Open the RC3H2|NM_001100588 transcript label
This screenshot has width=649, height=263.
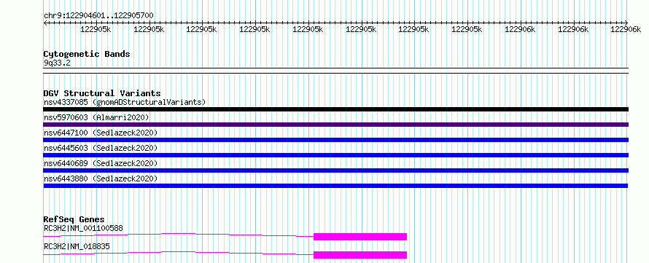point(83,228)
